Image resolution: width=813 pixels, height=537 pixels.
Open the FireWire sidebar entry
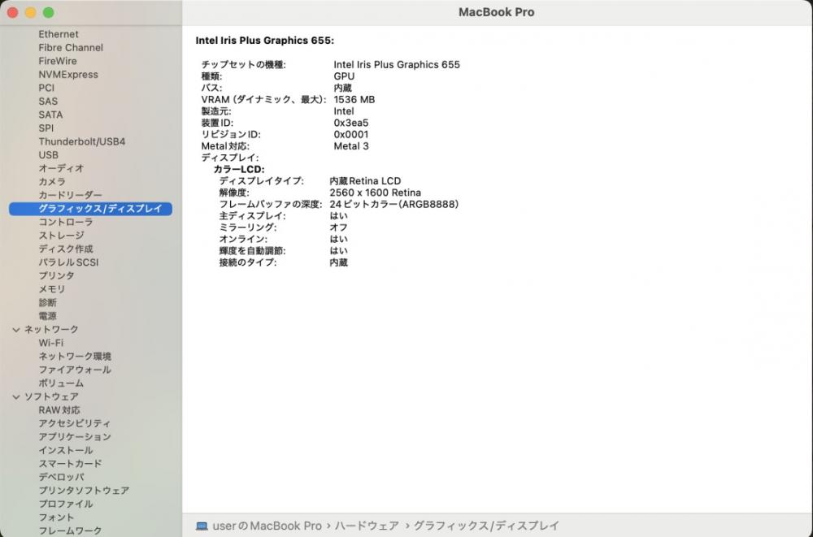coord(58,61)
